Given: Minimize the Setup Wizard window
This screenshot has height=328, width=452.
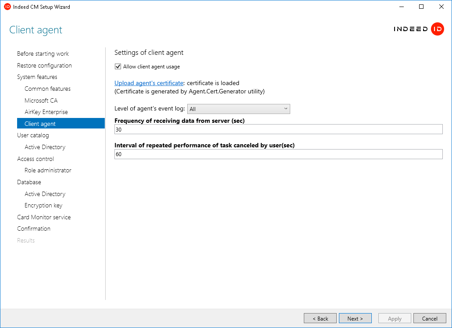Looking at the screenshot, I should tap(402, 7).
